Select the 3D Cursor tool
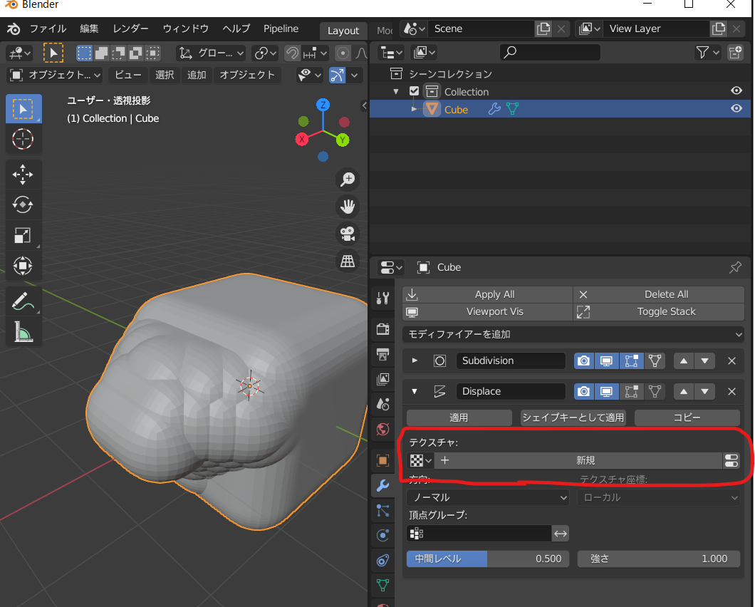This screenshot has height=607, width=755. coord(23,139)
